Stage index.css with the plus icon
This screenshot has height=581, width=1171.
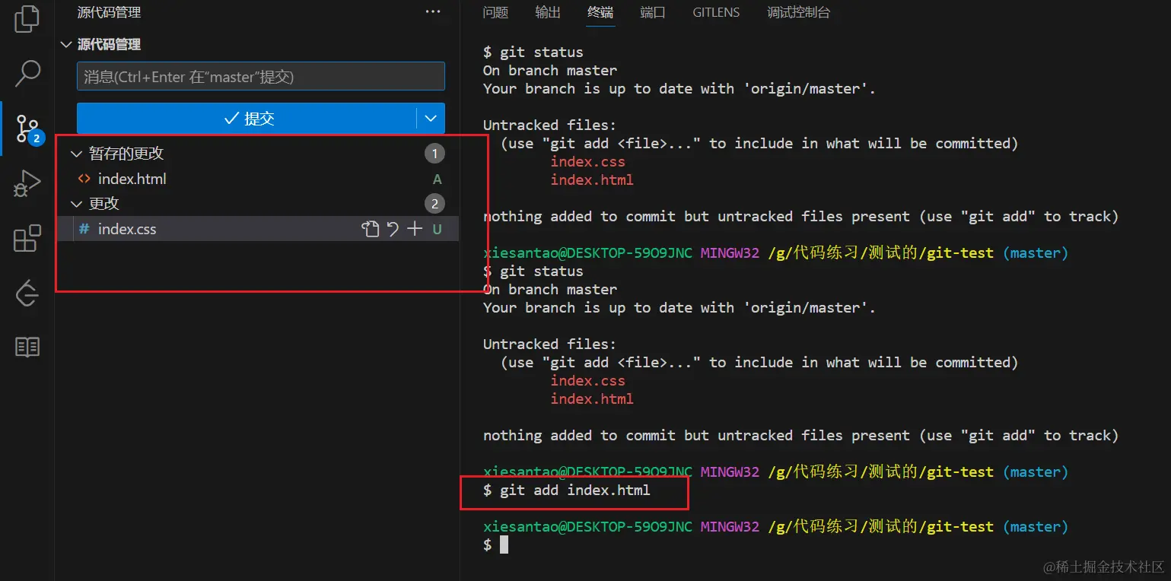(415, 229)
